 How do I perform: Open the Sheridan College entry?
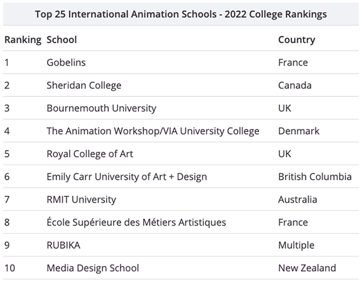pos(84,86)
